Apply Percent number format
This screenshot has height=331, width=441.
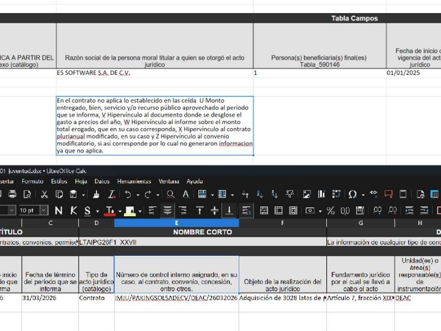click(331, 211)
